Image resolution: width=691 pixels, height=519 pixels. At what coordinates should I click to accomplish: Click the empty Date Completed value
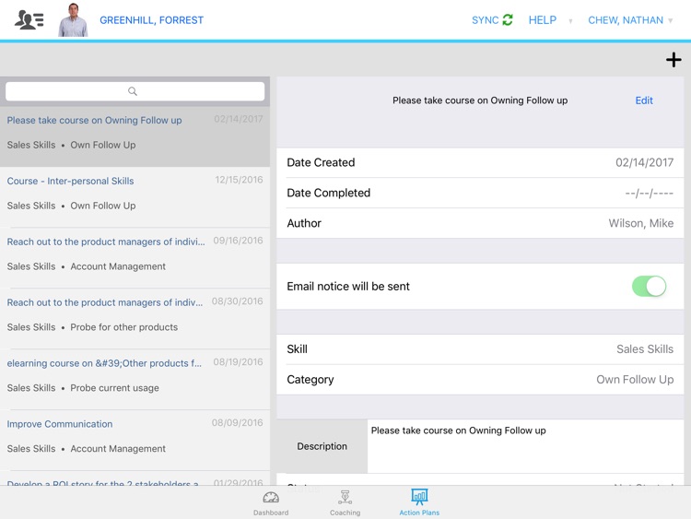point(650,194)
